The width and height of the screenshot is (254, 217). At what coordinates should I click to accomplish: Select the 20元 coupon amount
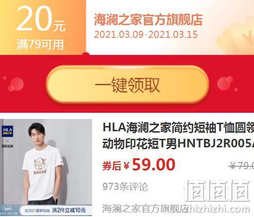[x=41, y=18]
